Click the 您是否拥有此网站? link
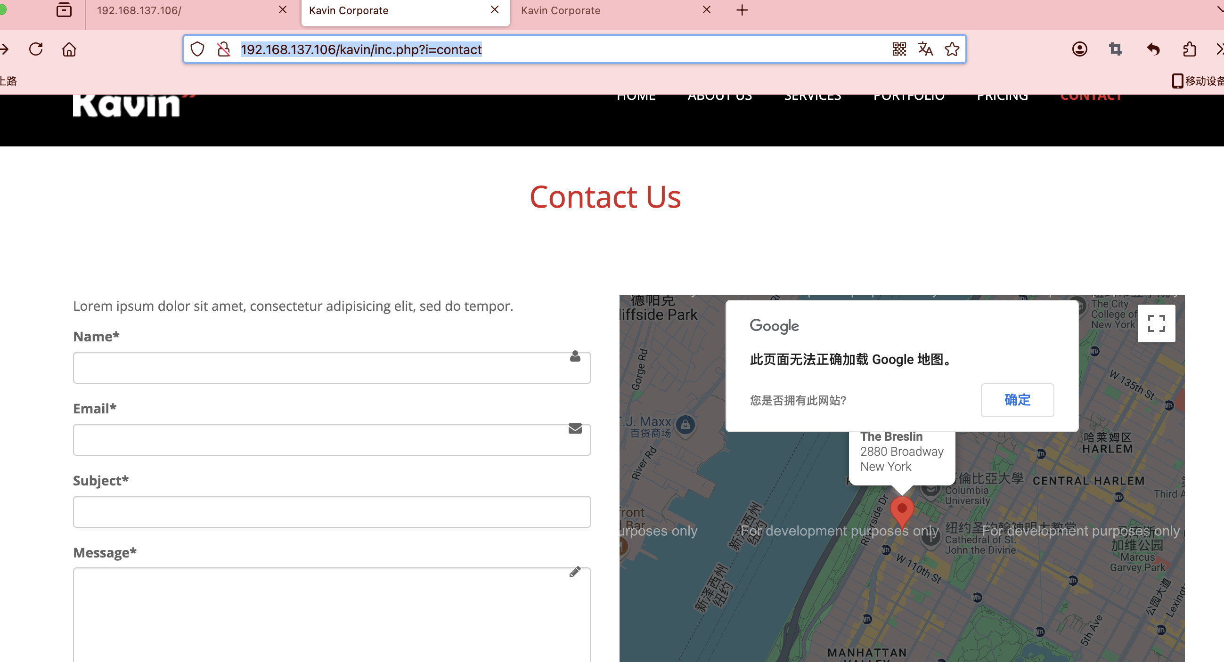Screen dimensions: 1224x662 coord(798,401)
